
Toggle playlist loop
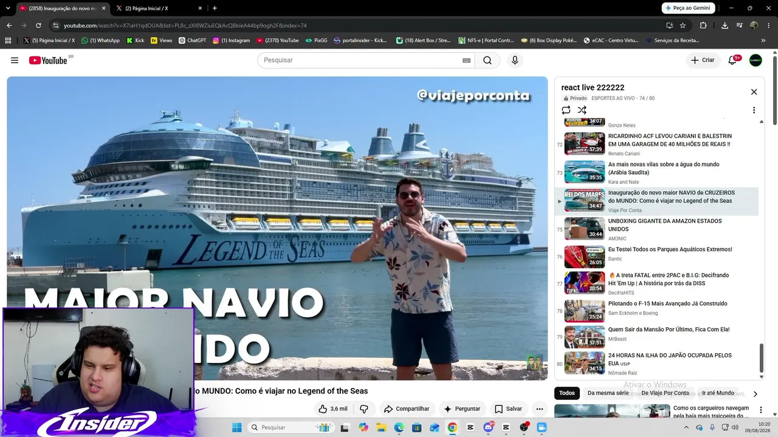[x=566, y=110]
